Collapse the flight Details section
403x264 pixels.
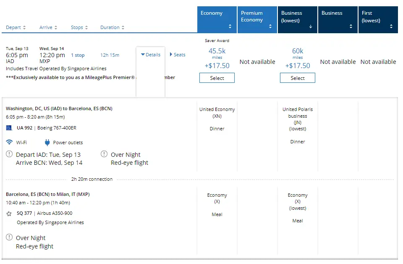click(151, 55)
